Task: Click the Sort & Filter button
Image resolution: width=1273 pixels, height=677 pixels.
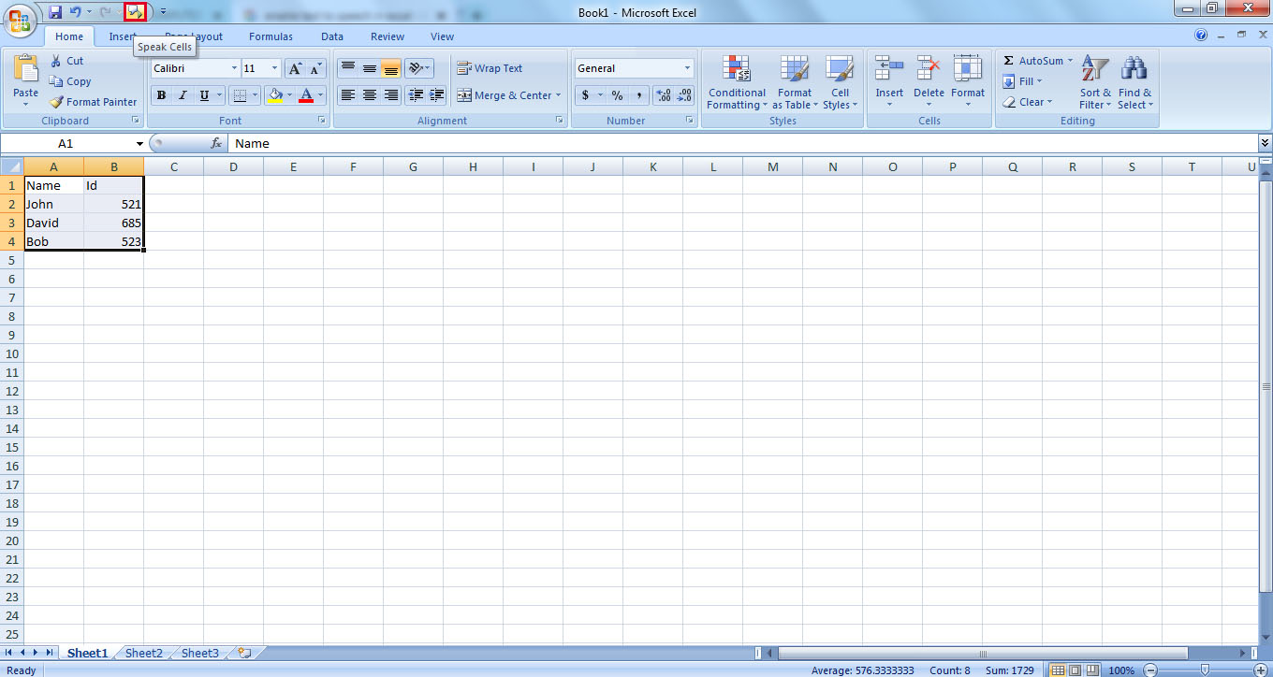Action: point(1093,82)
